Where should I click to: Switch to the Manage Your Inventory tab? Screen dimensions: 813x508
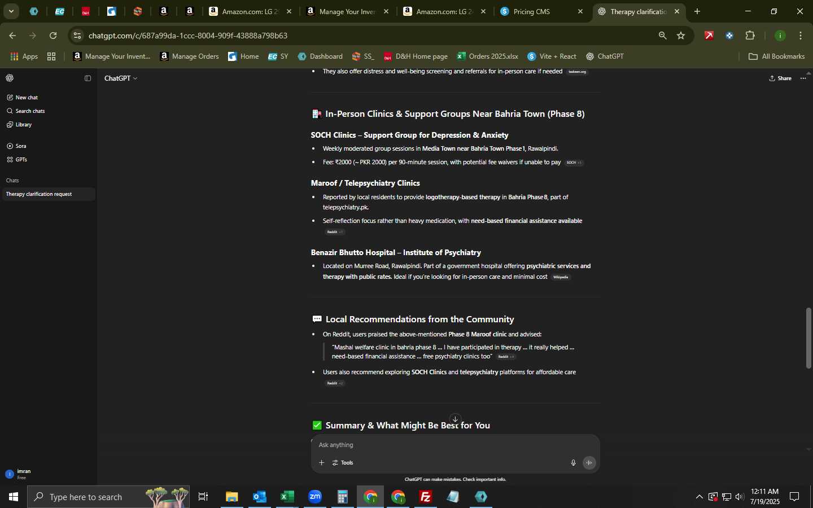pos(347,11)
